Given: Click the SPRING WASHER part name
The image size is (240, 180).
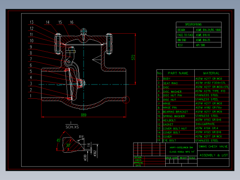Looking at the screenshot, I should [x=174, y=116].
